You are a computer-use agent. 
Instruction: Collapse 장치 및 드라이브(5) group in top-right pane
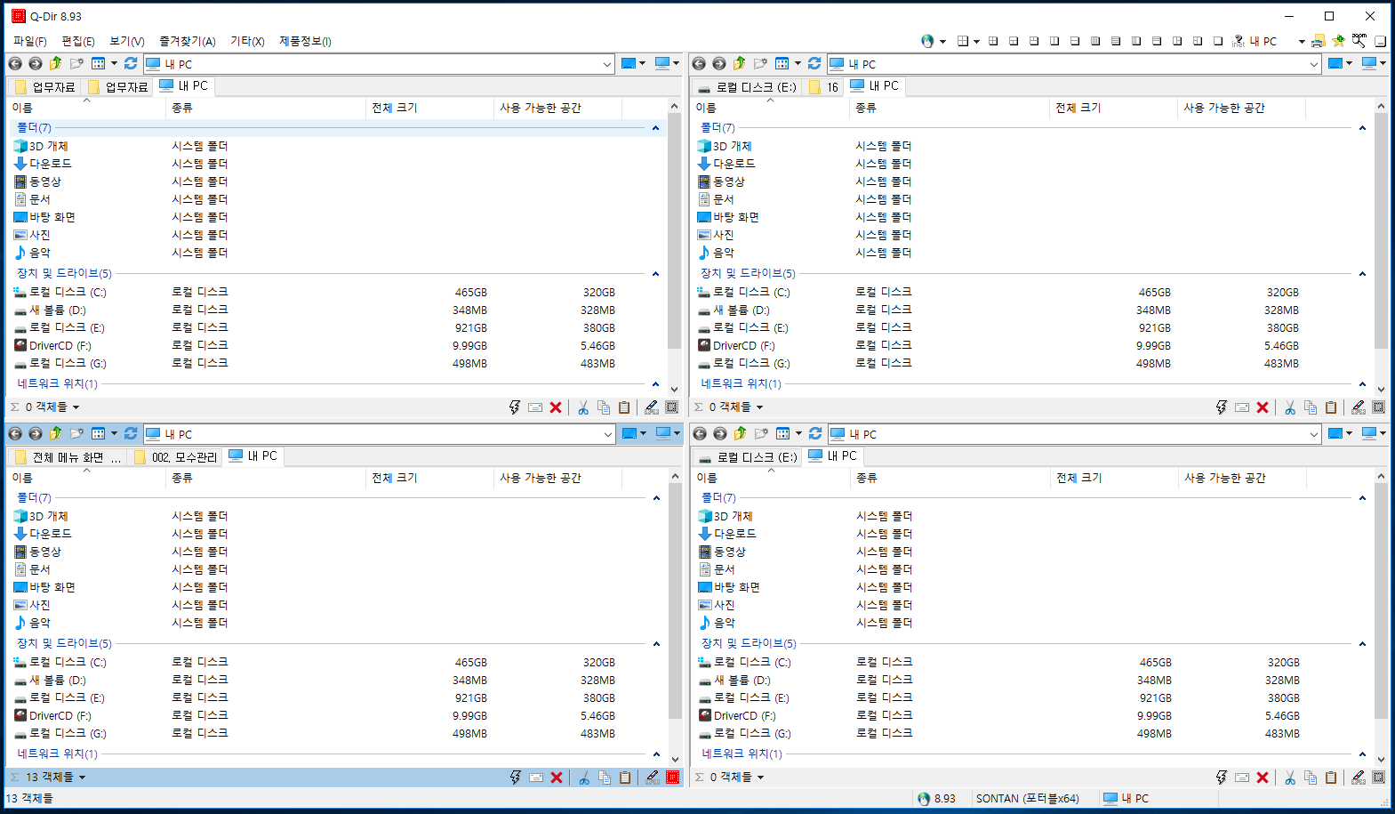[1362, 274]
